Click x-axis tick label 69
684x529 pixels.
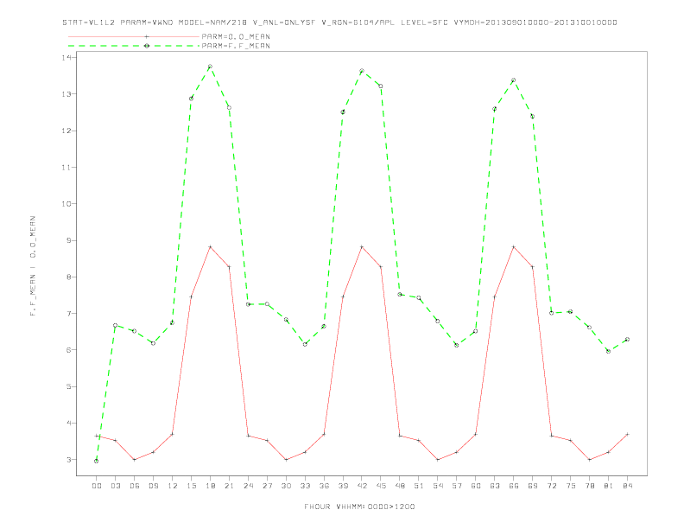pyautogui.click(x=533, y=486)
